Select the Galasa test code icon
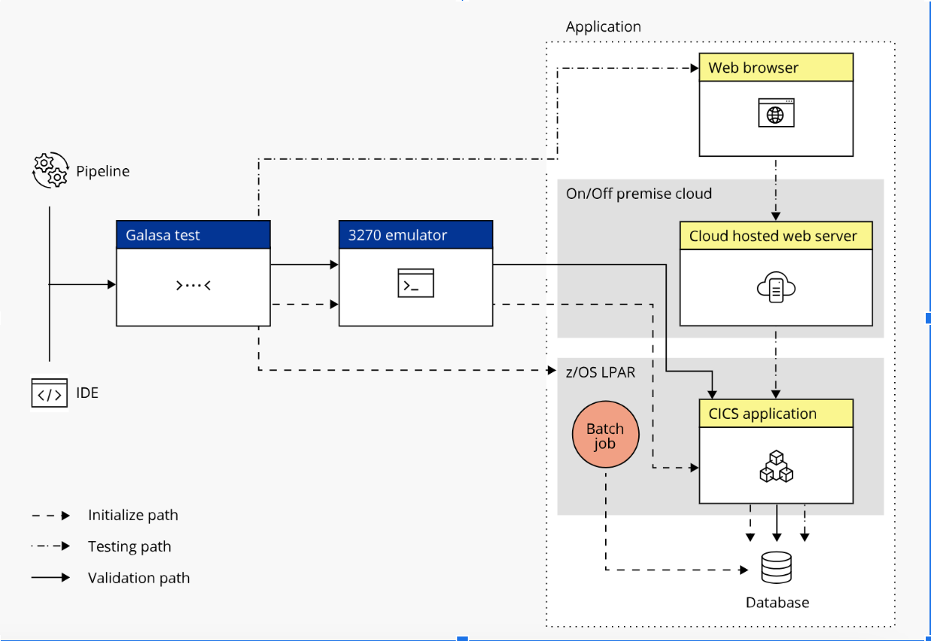This screenshot has width=931, height=641. (x=193, y=285)
